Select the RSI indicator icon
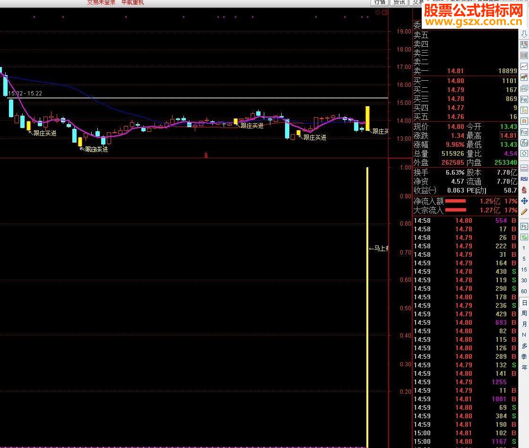Image resolution: width=529 pixels, height=448 pixels. (x=524, y=179)
